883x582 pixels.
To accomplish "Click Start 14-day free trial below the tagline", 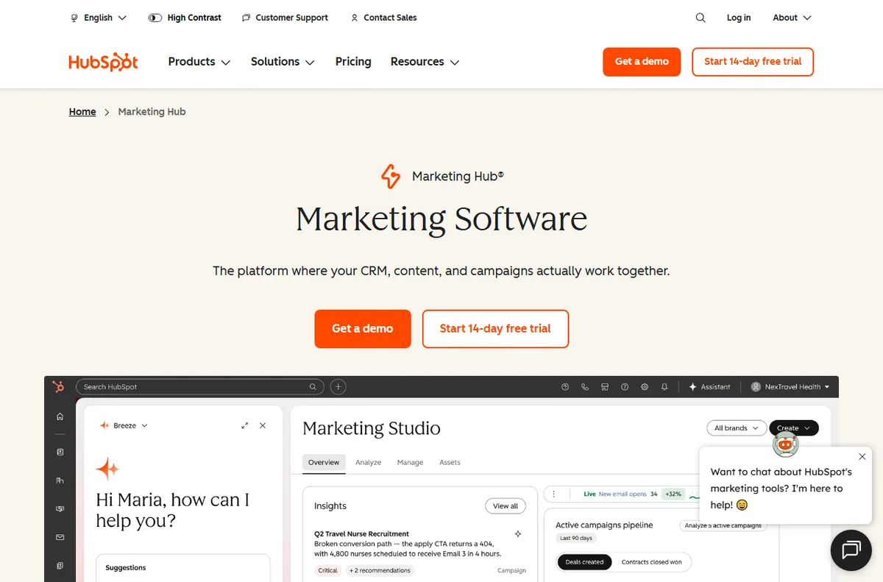I will [495, 329].
